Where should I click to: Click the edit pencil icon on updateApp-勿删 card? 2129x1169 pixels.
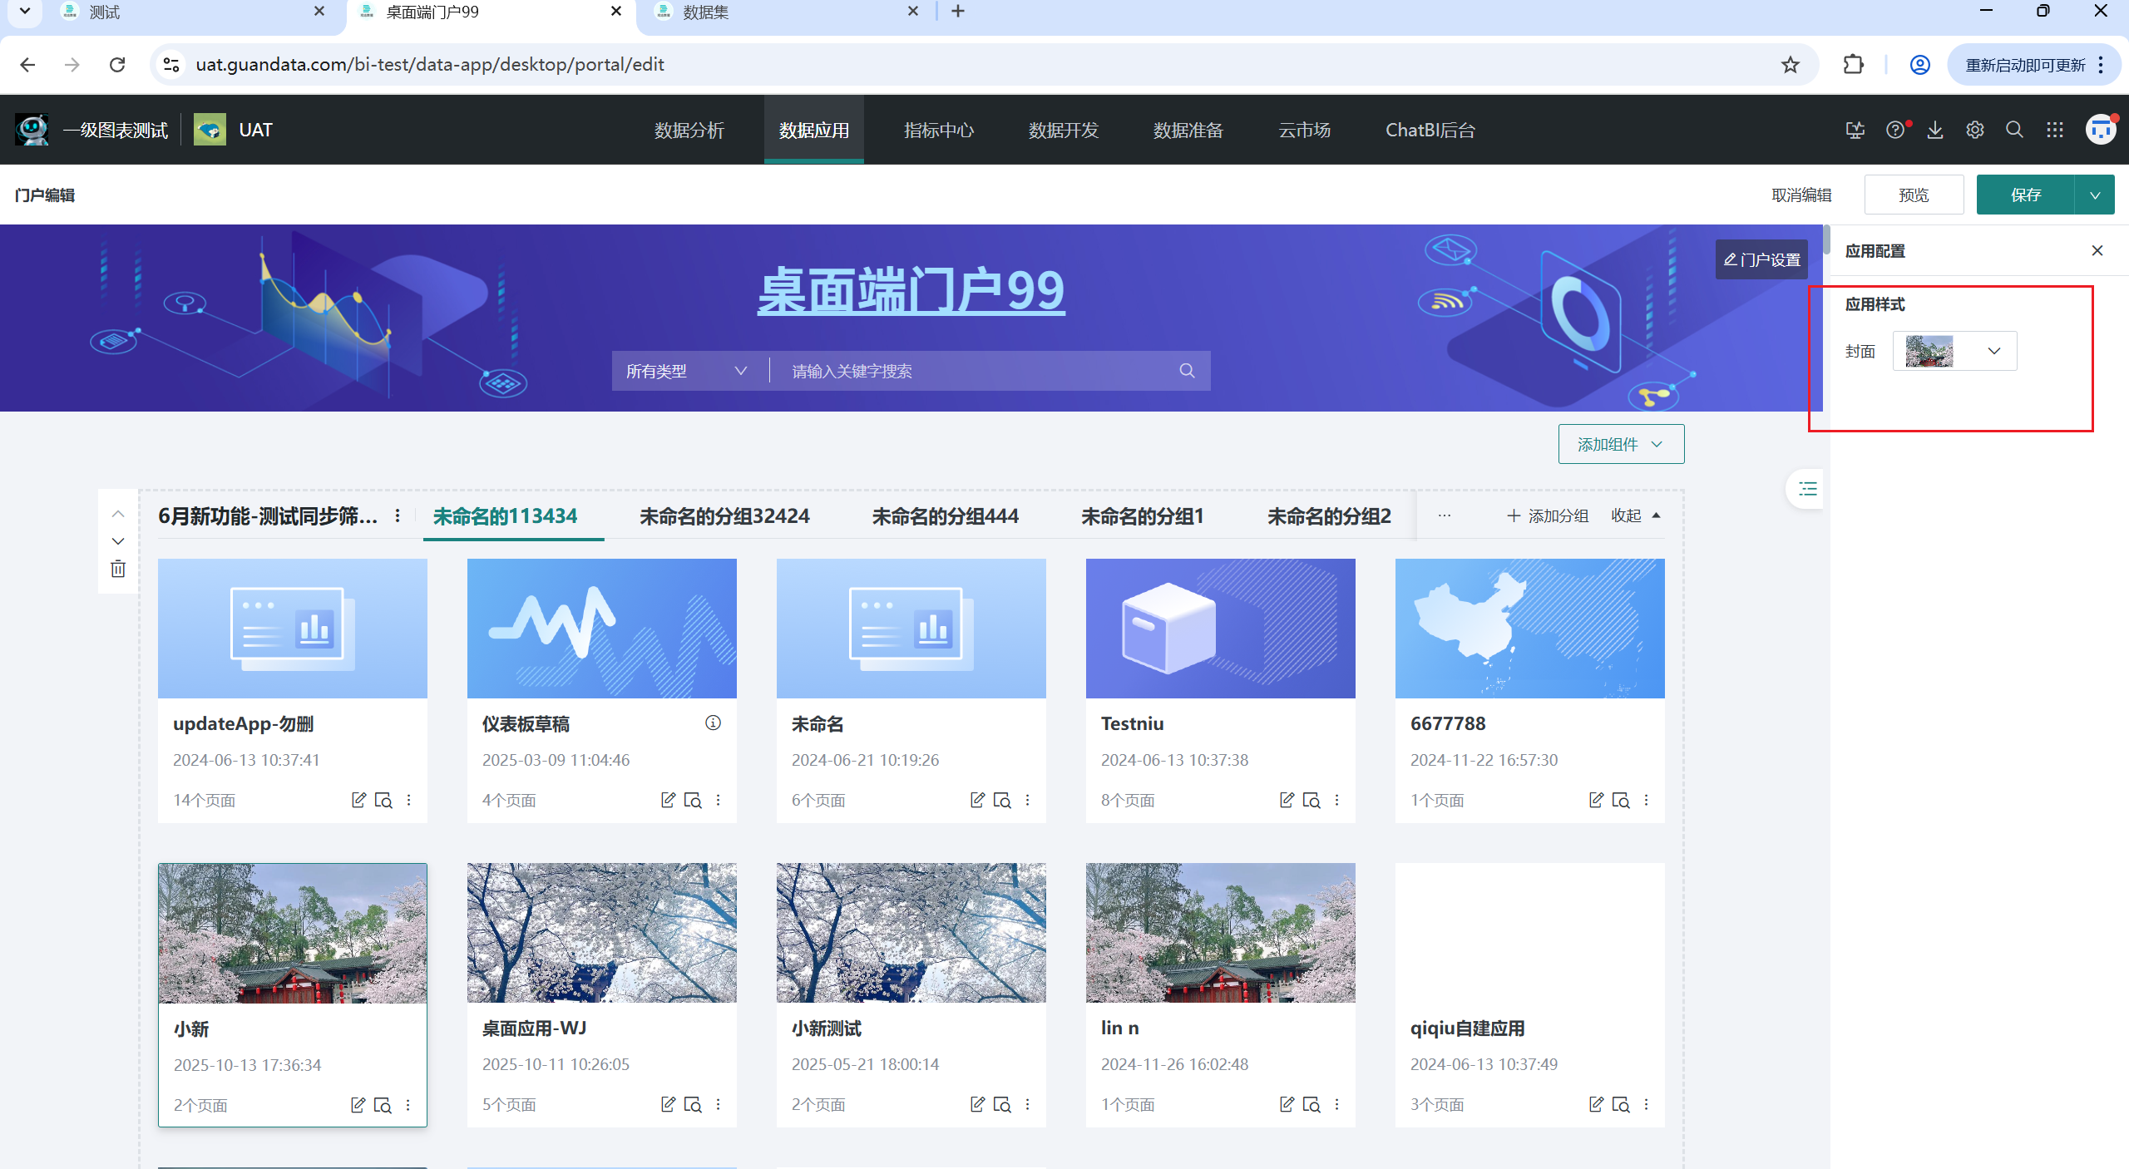pyautogui.click(x=358, y=800)
